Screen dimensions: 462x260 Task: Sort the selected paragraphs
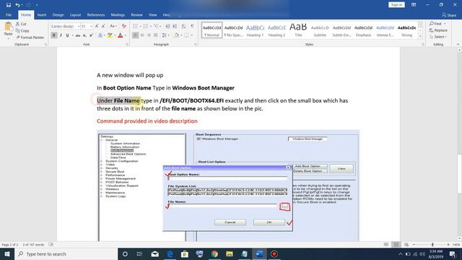click(183, 26)
